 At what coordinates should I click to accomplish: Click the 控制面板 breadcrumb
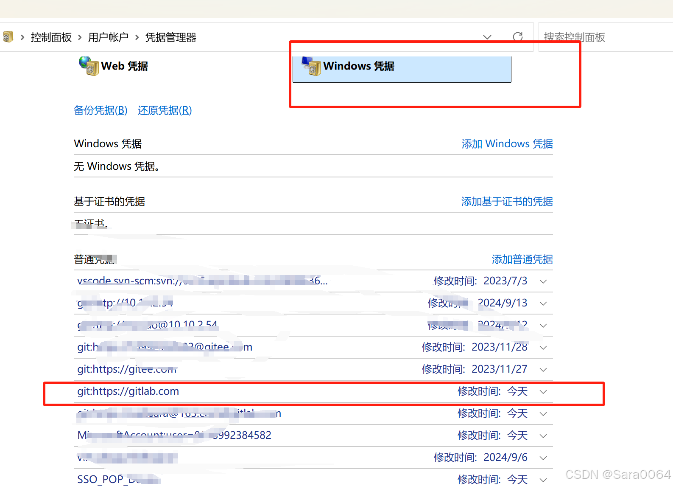(x=51, y=37)
